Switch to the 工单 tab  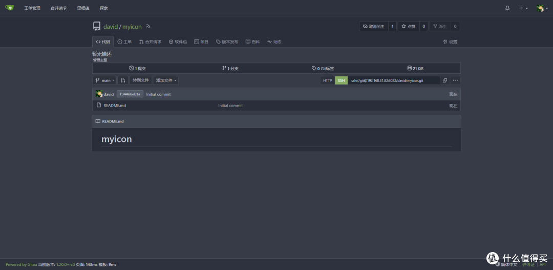coord(124,42)
